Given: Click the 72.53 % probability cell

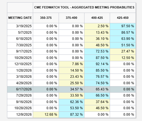Looking at the screenshot, I should tap(97, 51).
